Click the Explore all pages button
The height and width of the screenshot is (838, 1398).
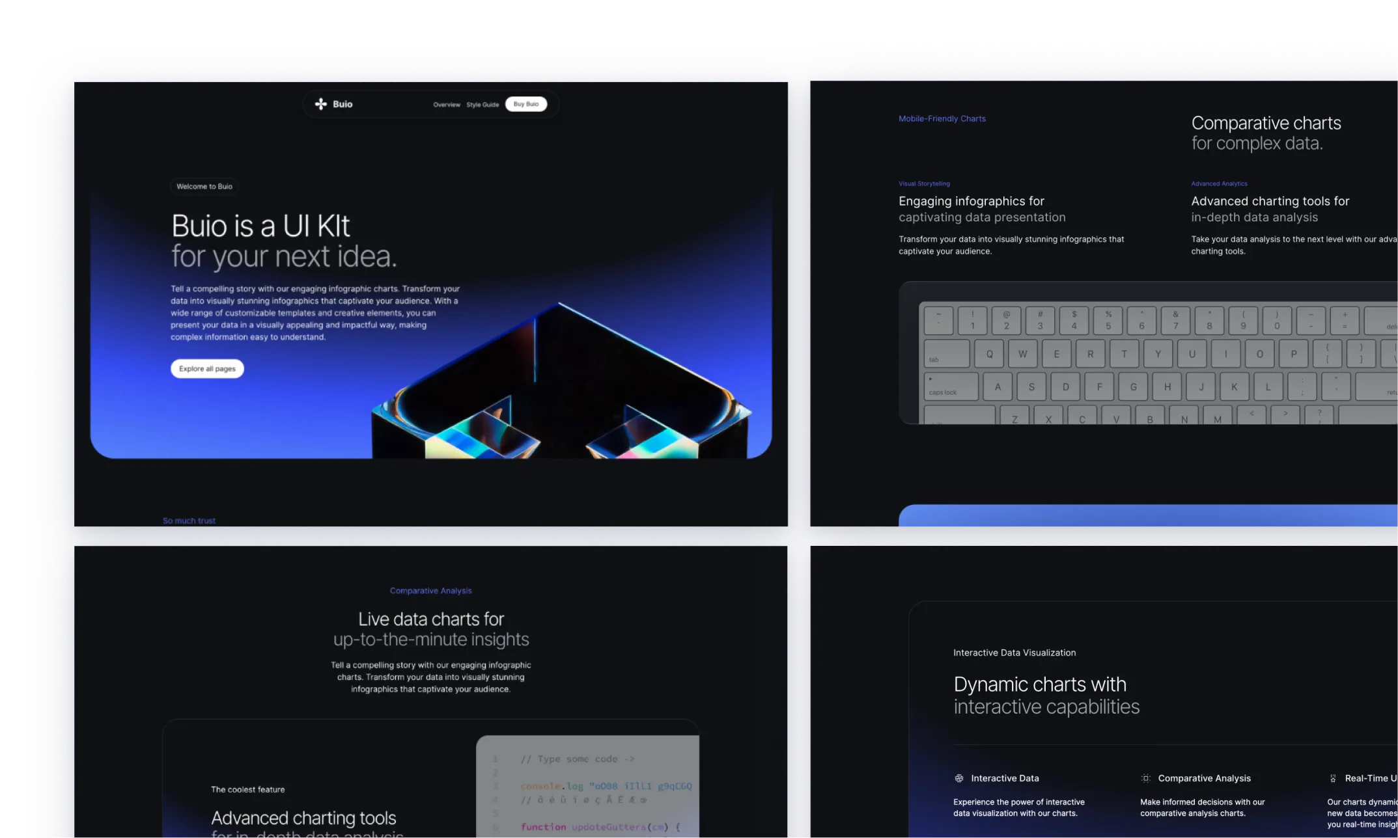[206, 368]
